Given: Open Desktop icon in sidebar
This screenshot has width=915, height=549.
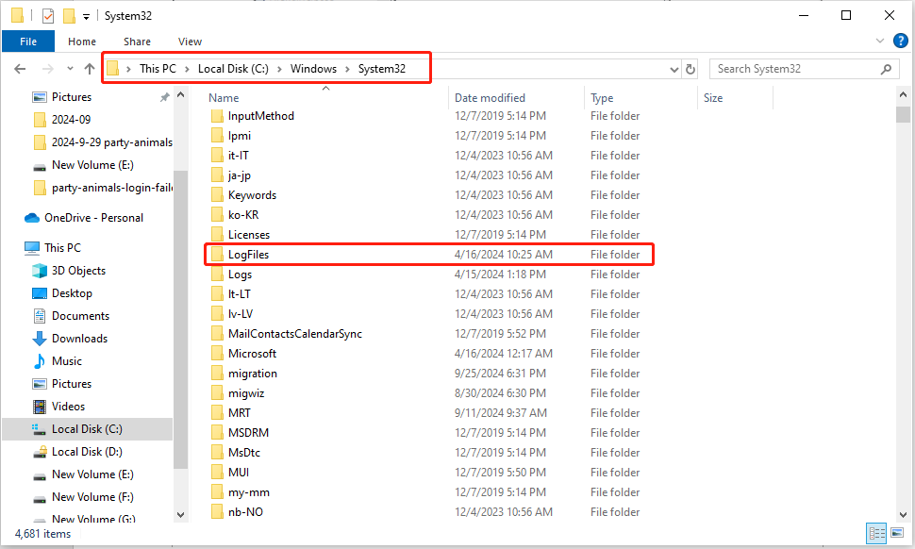Looking at the screenshot, I should coord(40,293).
